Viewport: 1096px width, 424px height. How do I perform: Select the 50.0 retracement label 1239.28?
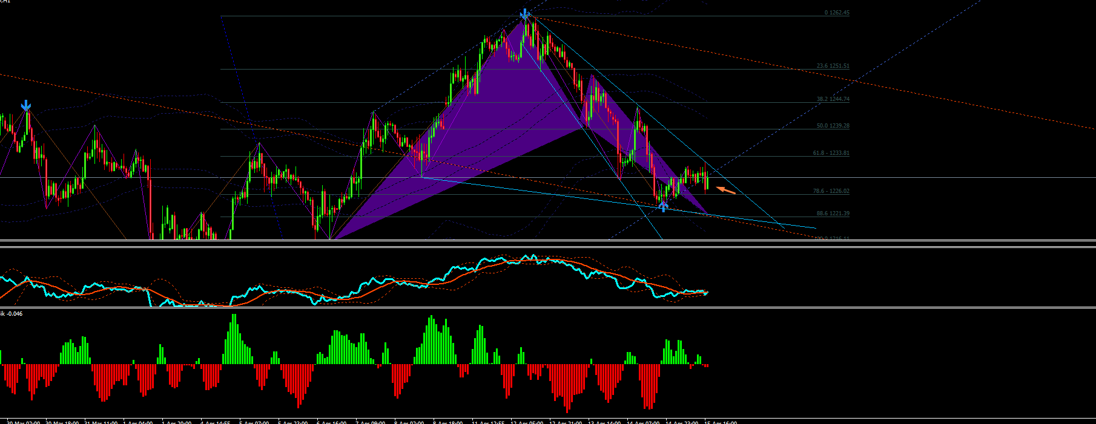click(833, 126)
